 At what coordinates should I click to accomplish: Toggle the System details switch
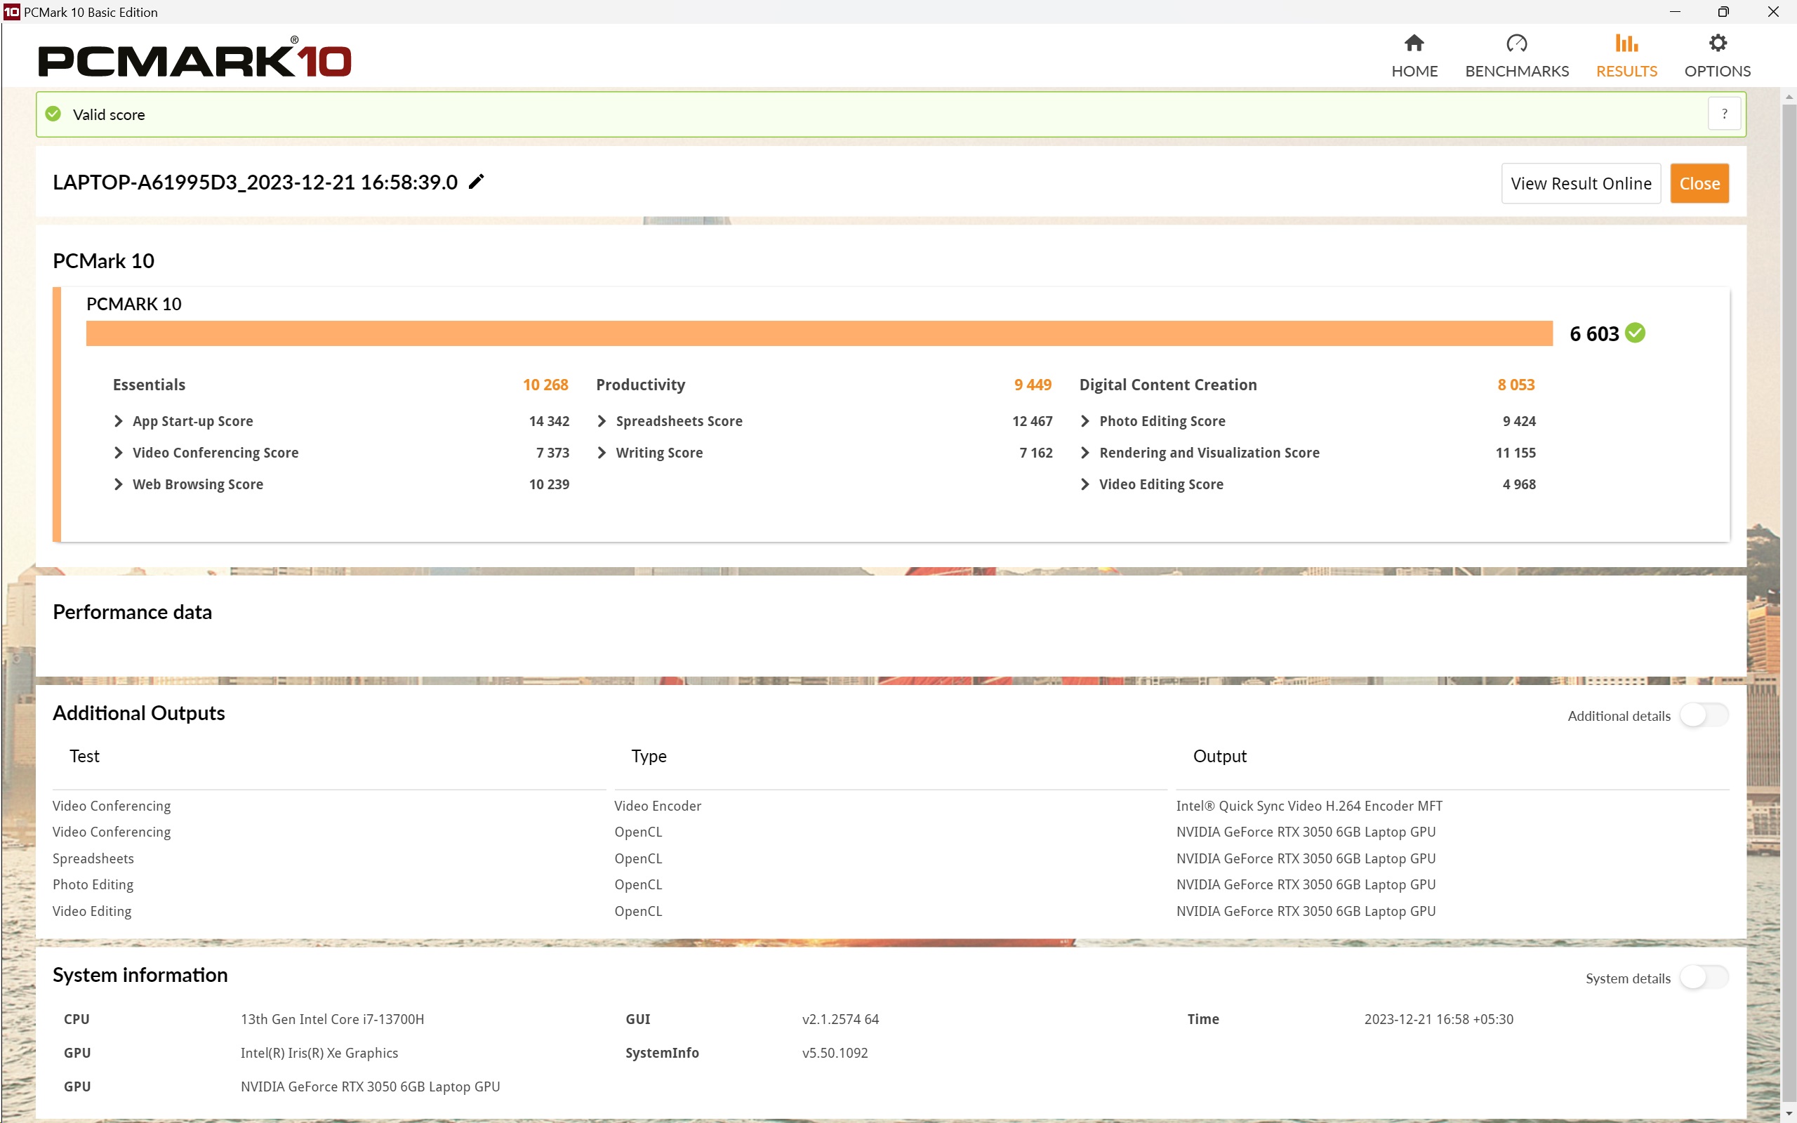pyautogui.click(x=1704, y=978)
